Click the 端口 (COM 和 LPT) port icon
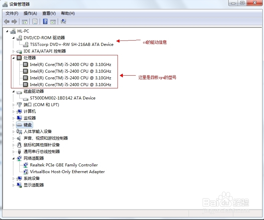 tap(19, 105)
